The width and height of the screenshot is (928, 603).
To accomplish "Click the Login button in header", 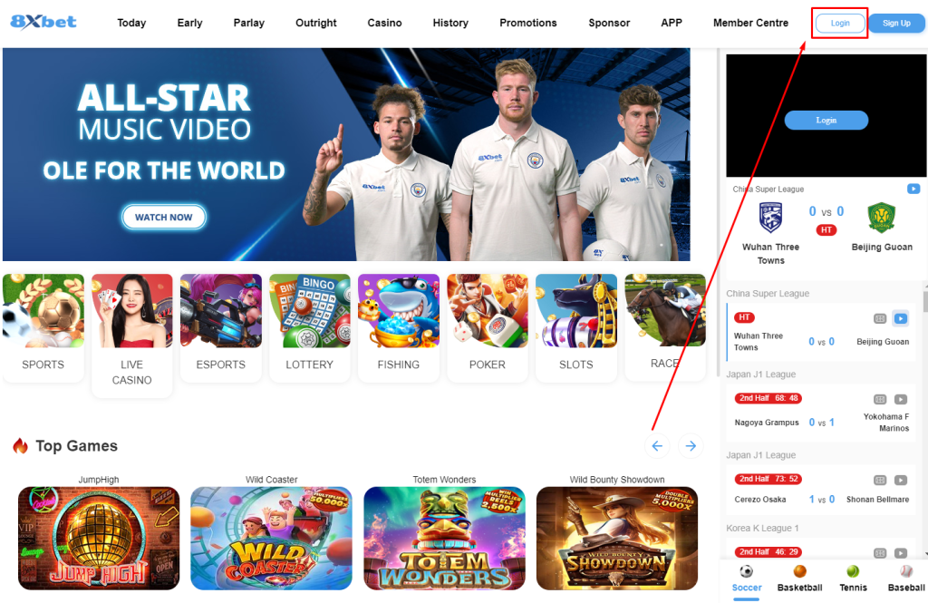I will point(840,23).
